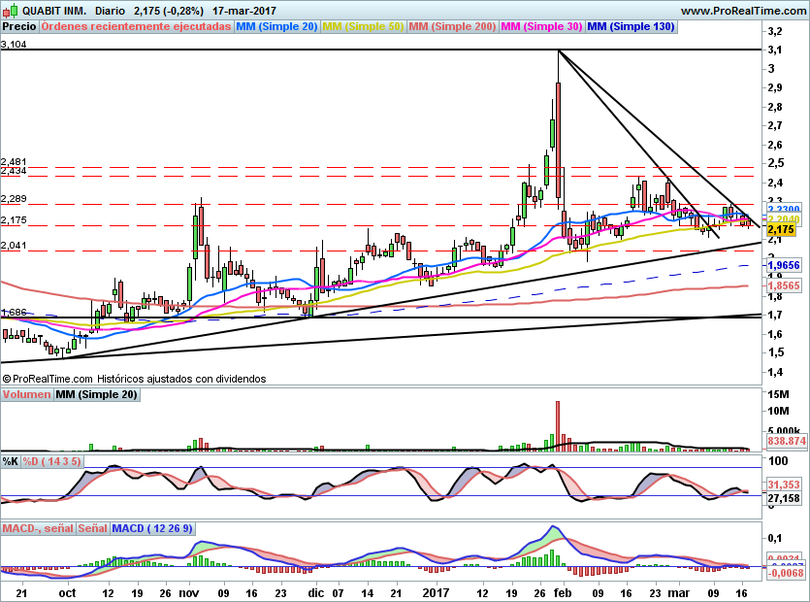This screenshot has width=810, height=602.
Task: Click the MM (Simple 50) yellow label
Action: coord(363,27)
